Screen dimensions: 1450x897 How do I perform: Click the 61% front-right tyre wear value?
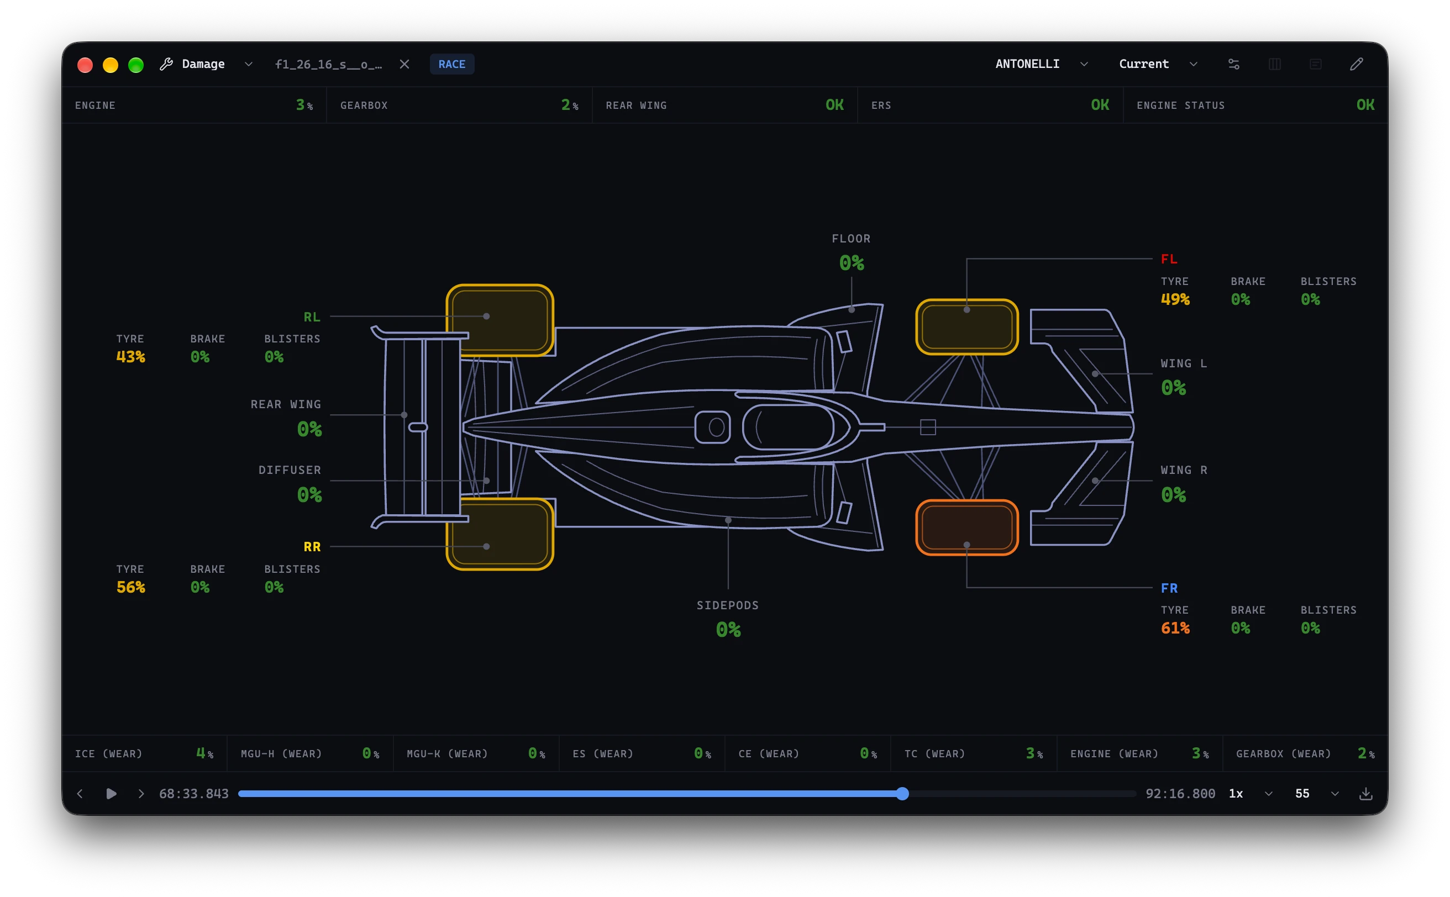tap(1175, 627)
